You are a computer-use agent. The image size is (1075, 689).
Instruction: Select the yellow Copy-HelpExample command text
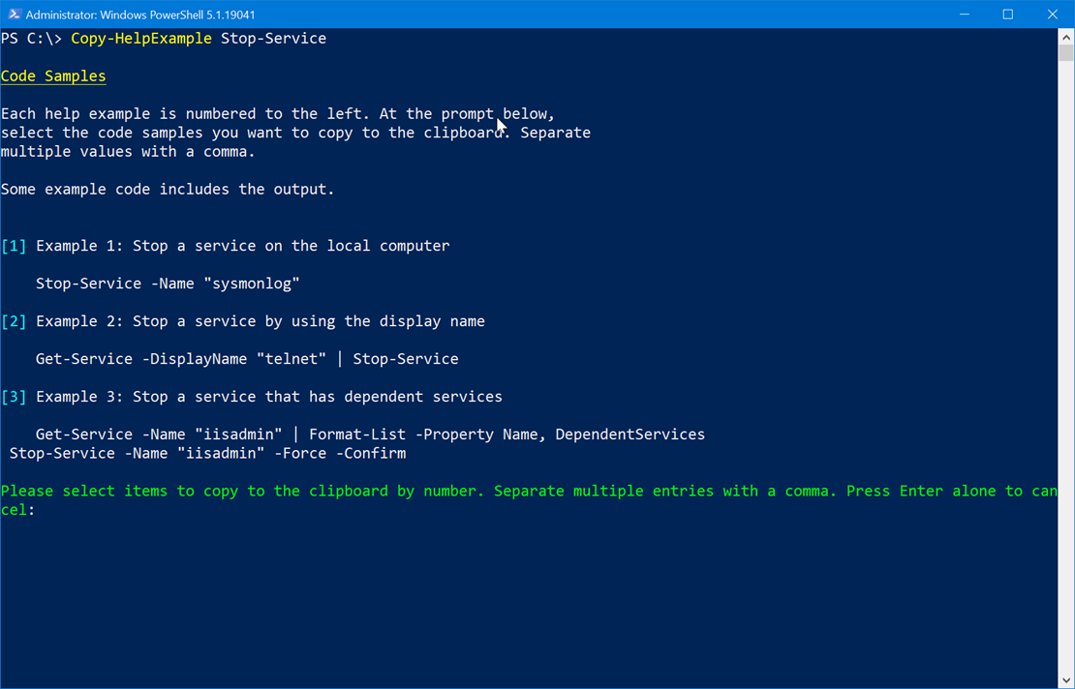tap(140, 38)
